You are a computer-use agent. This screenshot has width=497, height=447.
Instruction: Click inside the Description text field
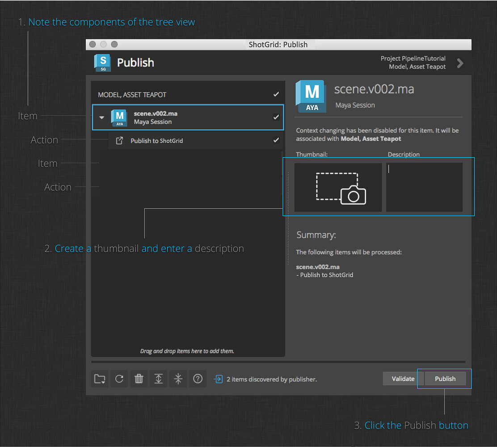[x=424, y=187]
